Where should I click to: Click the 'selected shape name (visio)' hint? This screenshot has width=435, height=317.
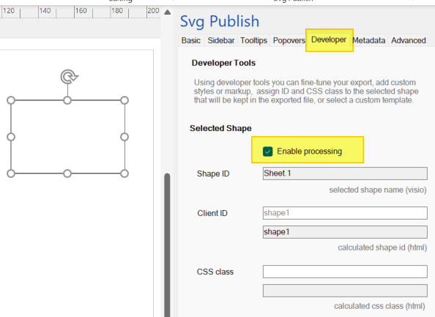click(378, 190)
